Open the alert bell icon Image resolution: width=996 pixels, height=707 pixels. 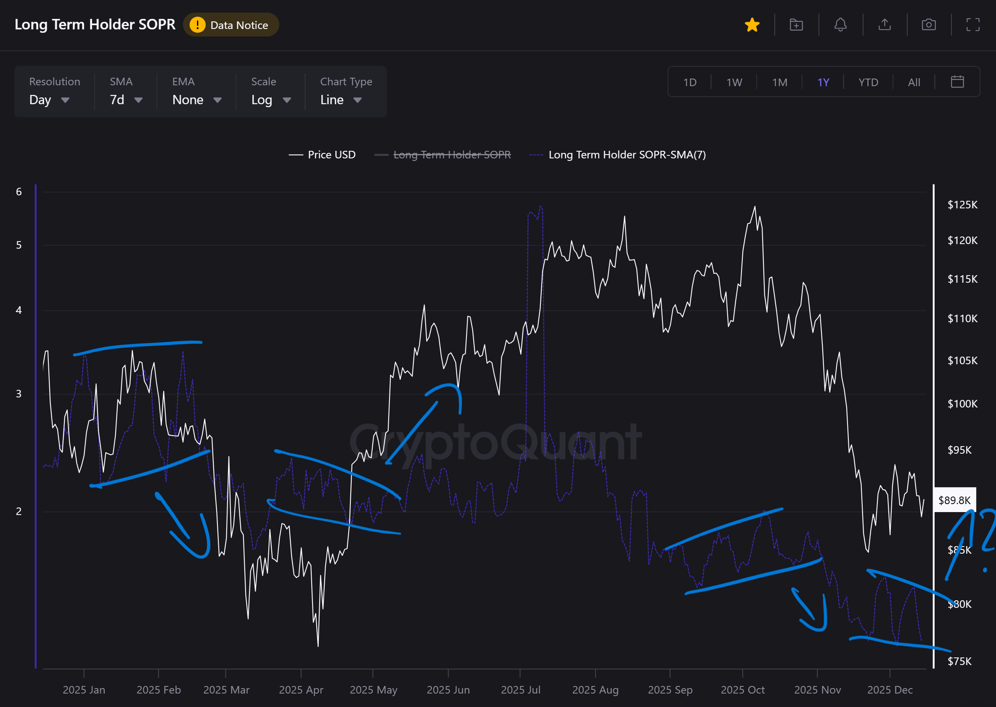840,25
